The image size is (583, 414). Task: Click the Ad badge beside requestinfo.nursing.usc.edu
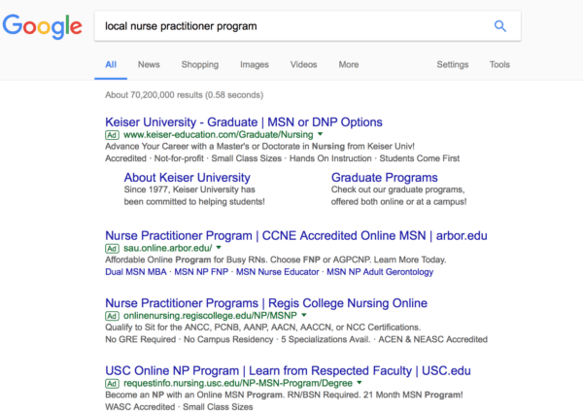(112, 384)
